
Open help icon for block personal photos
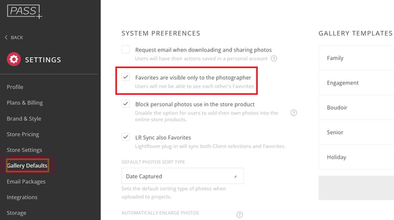tap(293, 113)
